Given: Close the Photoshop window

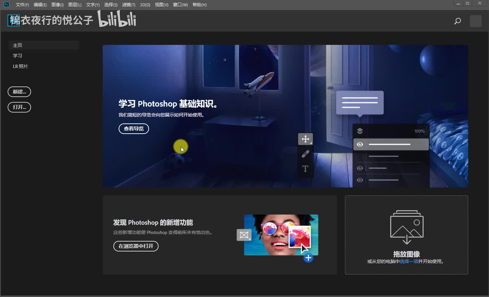Looking at the screenshot, I should (480, 3).
